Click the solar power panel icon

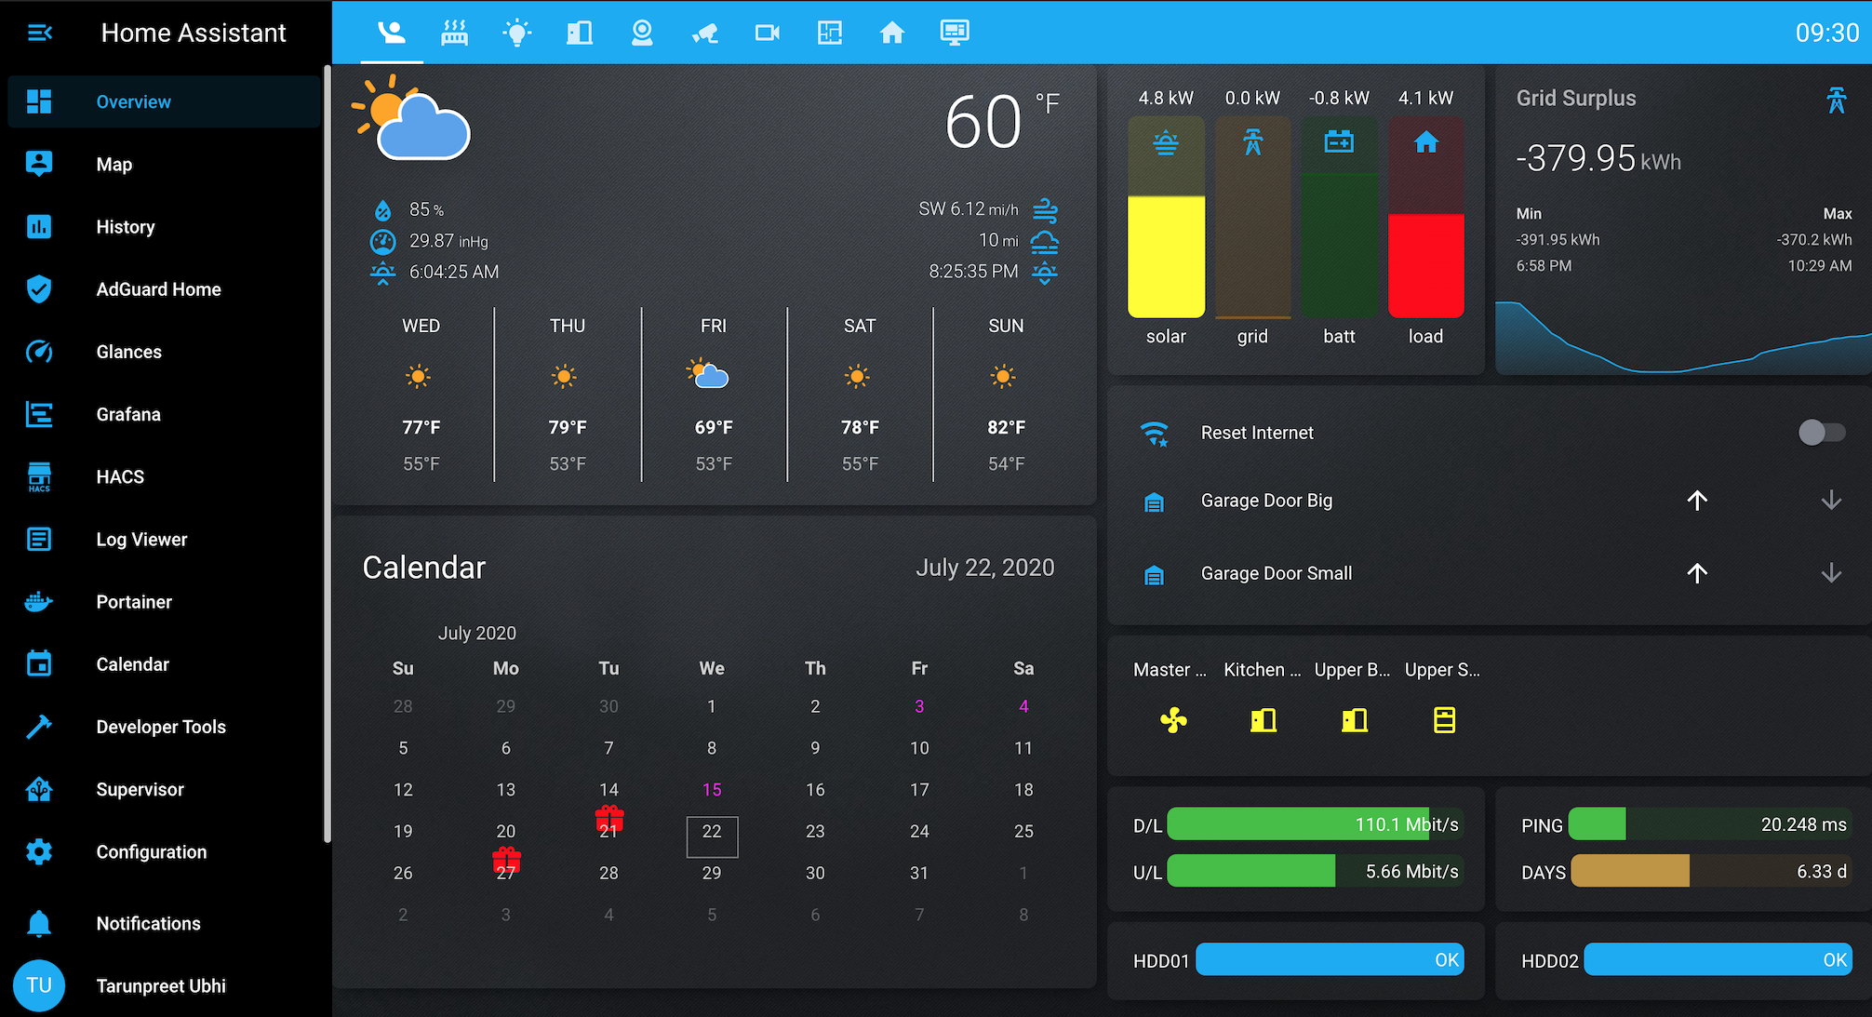[1165, 141]
